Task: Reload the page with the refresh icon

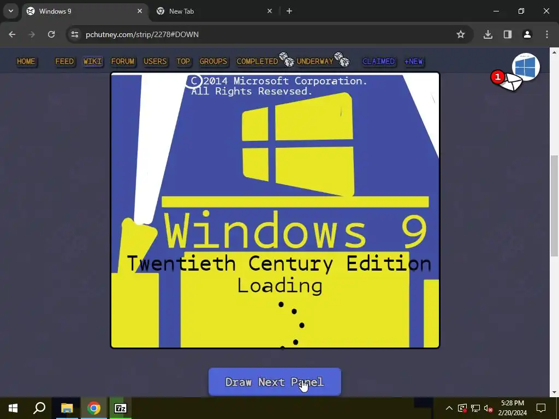Action: 51,34
